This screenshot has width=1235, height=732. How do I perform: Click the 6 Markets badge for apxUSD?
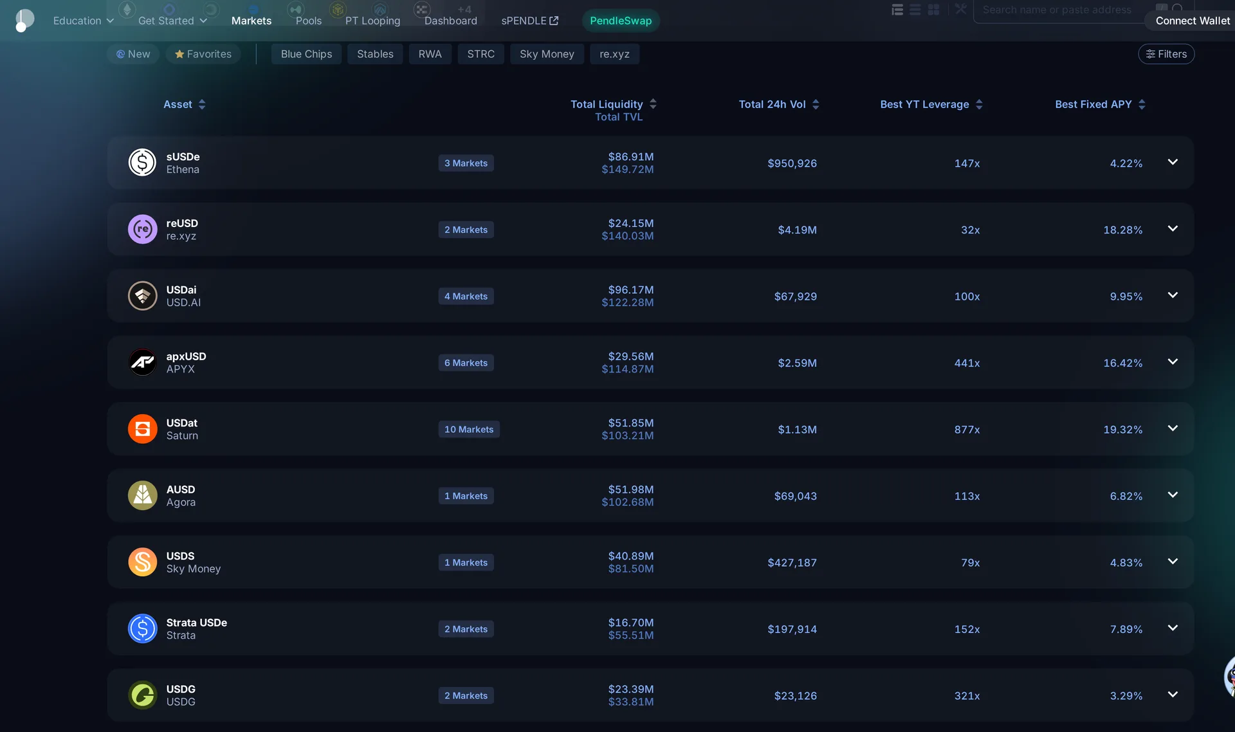click(x=466, y=363)
